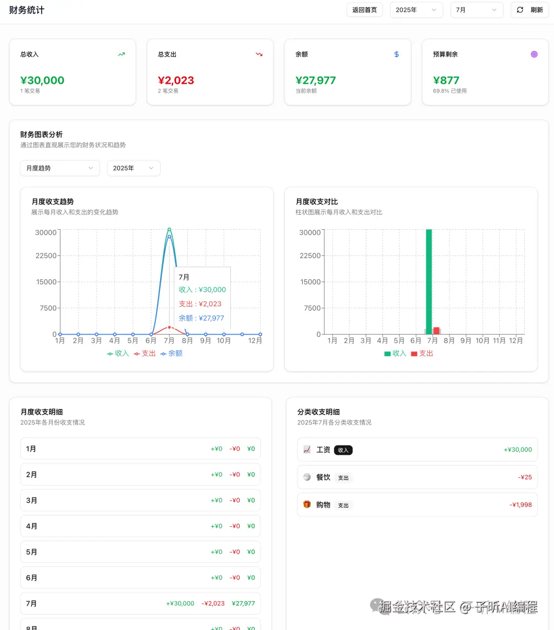Click green 收入 legend square under bar chart
The width and height of the screenshot is (554, 630).
coord(387,354)
